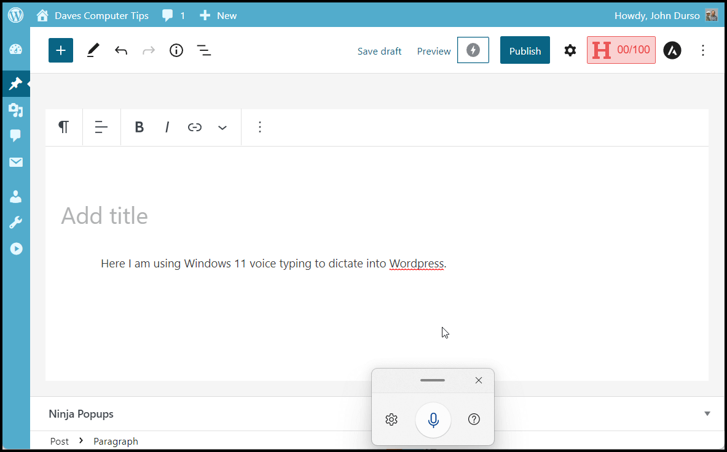Toggle the block inserter plus button
Image resolution: width=727 pixels, height=452 pixels.
pyautogui.click(x=61, y=50)
